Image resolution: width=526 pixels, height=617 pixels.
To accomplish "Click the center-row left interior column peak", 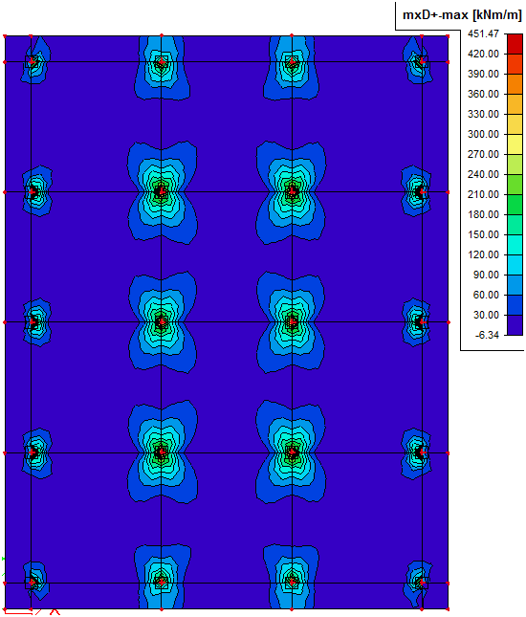I will tap(162, 322).
